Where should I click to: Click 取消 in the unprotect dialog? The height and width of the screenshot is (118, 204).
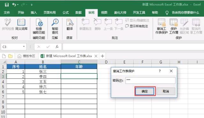(166, 91)
